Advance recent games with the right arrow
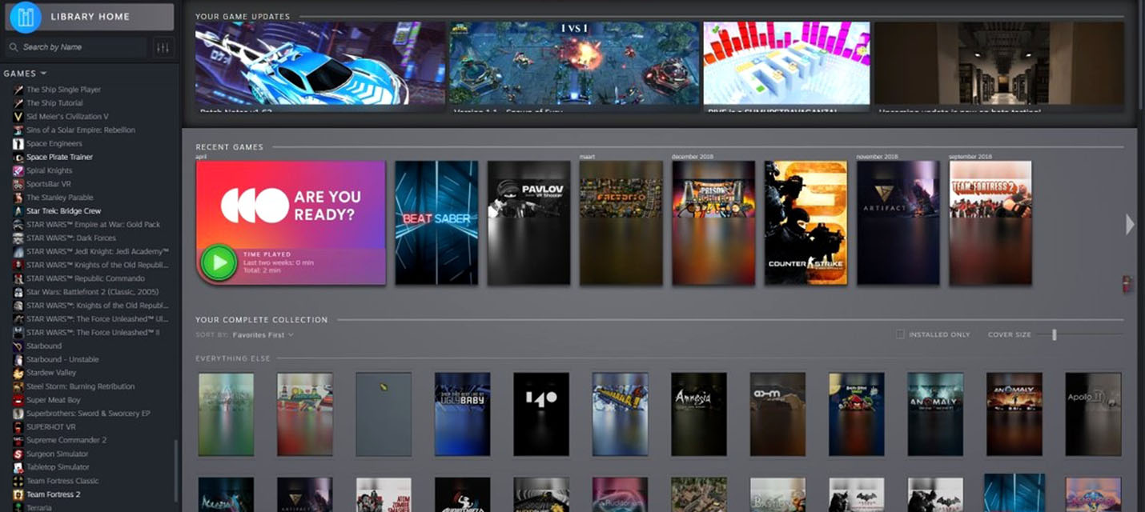The image size is (1145, 512). (x=1130, y=224)
